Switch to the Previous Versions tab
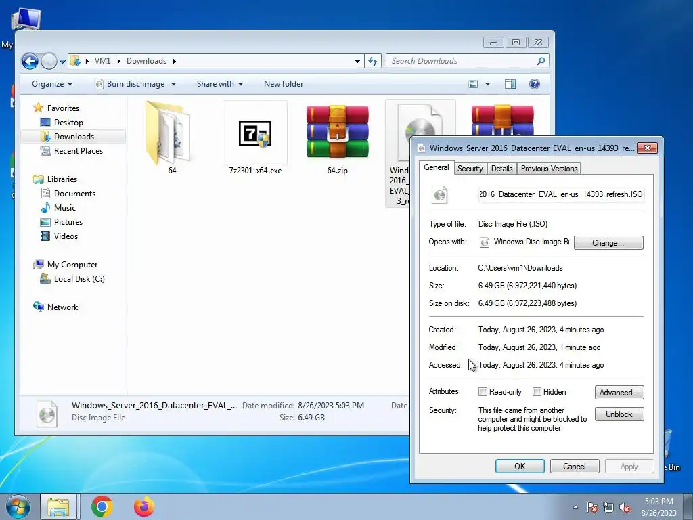Viewport: 693px width, 520px height. 549,169
